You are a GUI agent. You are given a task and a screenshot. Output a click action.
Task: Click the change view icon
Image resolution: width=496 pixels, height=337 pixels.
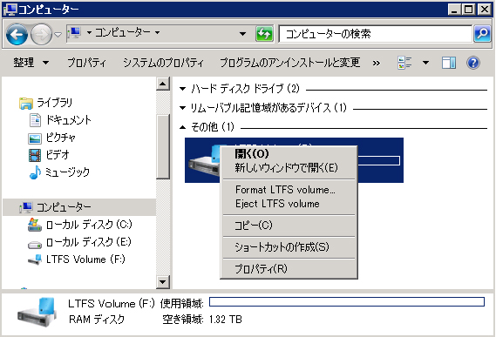[404, 63]
